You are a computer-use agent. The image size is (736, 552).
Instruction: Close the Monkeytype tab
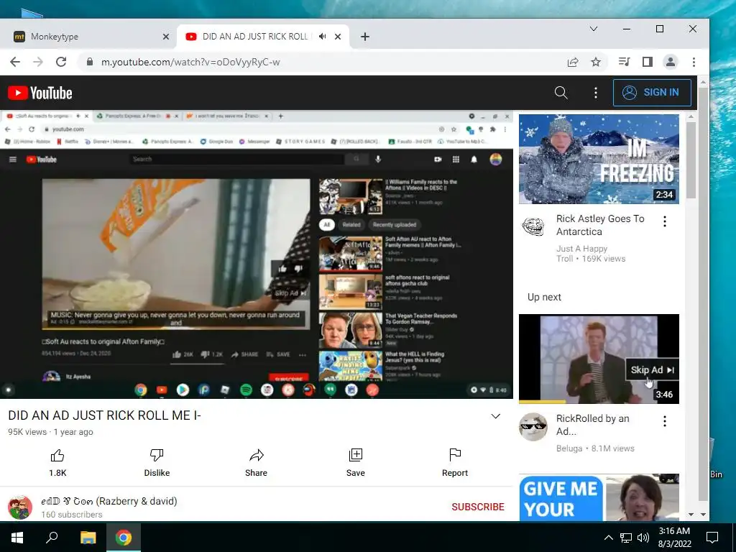[x=166, y=37]
